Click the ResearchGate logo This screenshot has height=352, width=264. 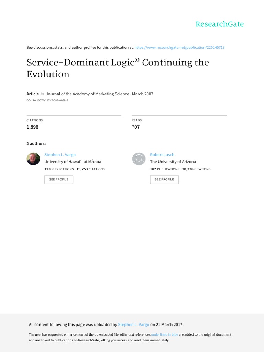219,24
